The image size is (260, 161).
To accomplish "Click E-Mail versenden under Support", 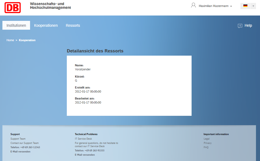I will [x=20, y=152].
